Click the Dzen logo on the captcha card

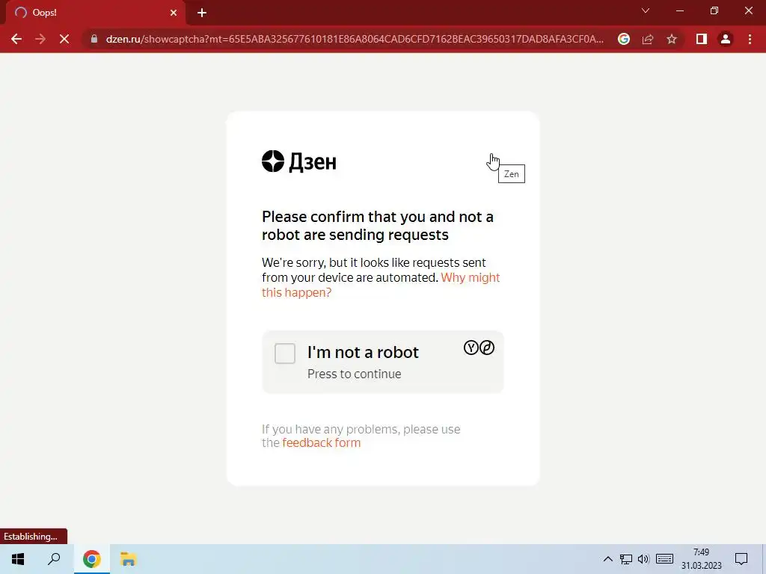(x=299, y=161)
